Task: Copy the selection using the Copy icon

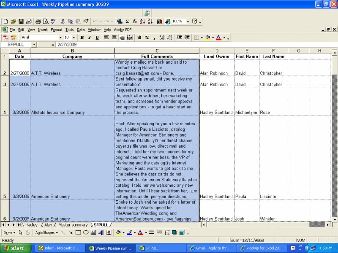Action: point(70,22)
